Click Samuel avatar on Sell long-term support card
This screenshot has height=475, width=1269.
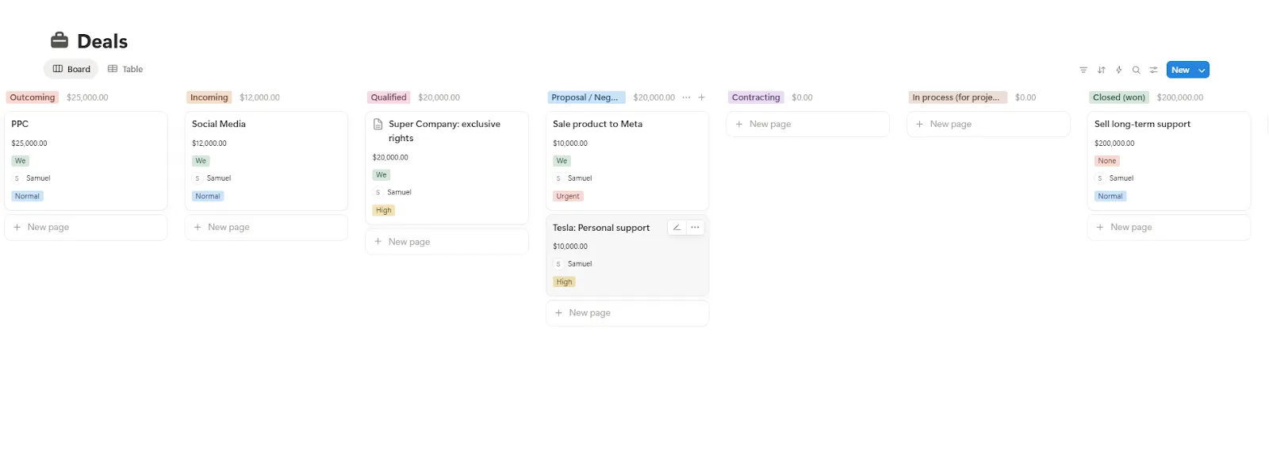(1100, 178)
